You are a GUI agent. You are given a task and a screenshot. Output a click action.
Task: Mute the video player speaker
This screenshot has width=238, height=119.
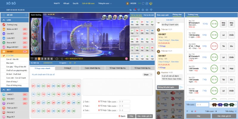57,59
